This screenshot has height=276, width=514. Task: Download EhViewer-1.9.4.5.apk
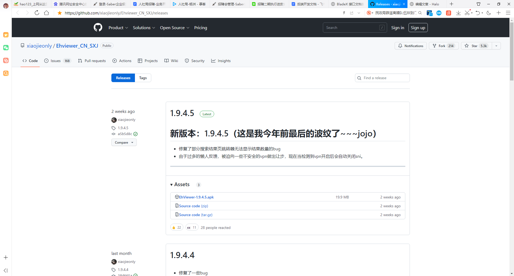tap(196, 197)
